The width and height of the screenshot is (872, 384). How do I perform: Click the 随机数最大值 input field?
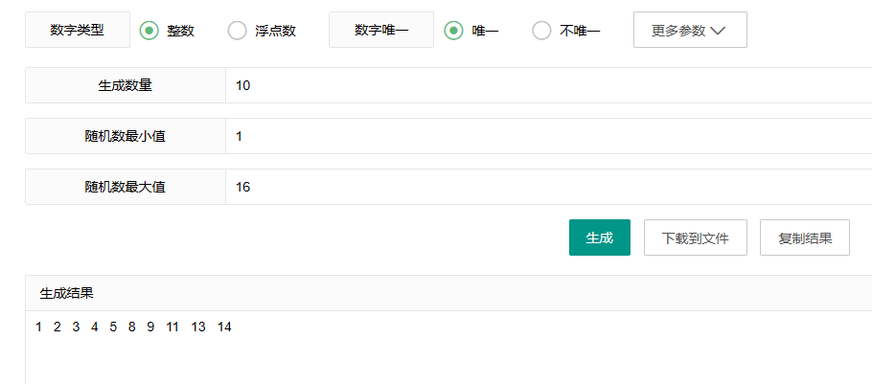click(x=548, y=187)
